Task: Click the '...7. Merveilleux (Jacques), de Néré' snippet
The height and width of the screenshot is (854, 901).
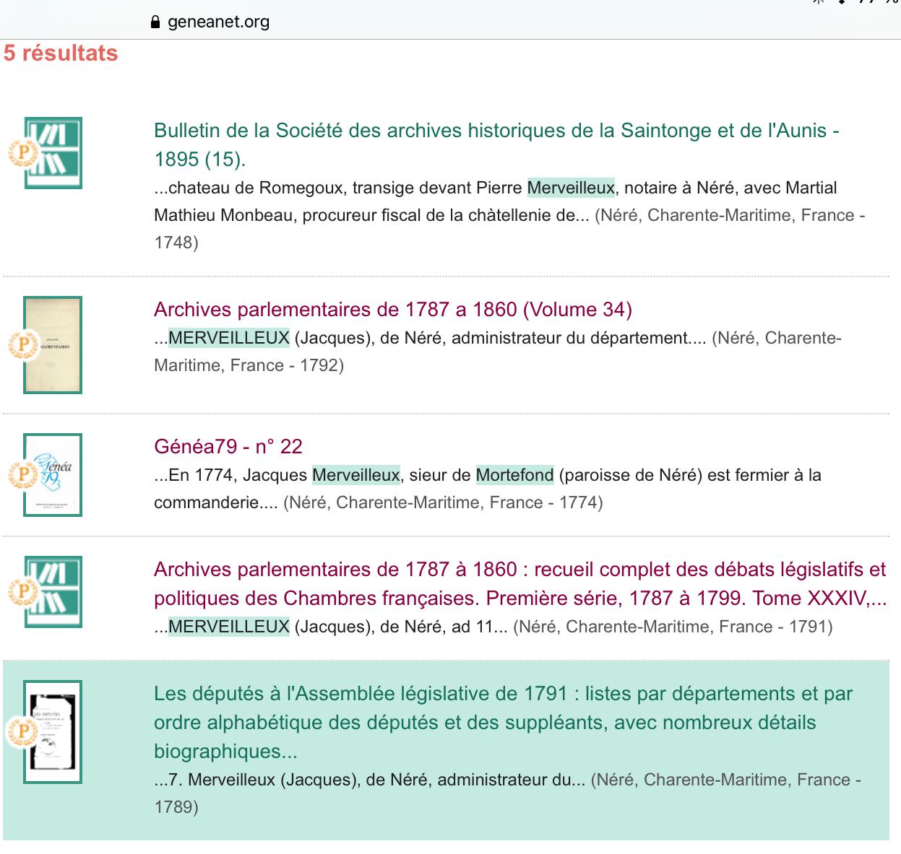Action: (x=370, y=780)
